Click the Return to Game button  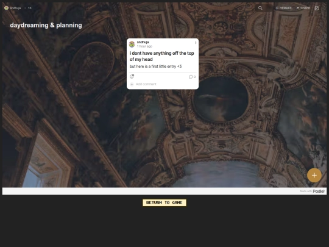(x=164, y=202)
